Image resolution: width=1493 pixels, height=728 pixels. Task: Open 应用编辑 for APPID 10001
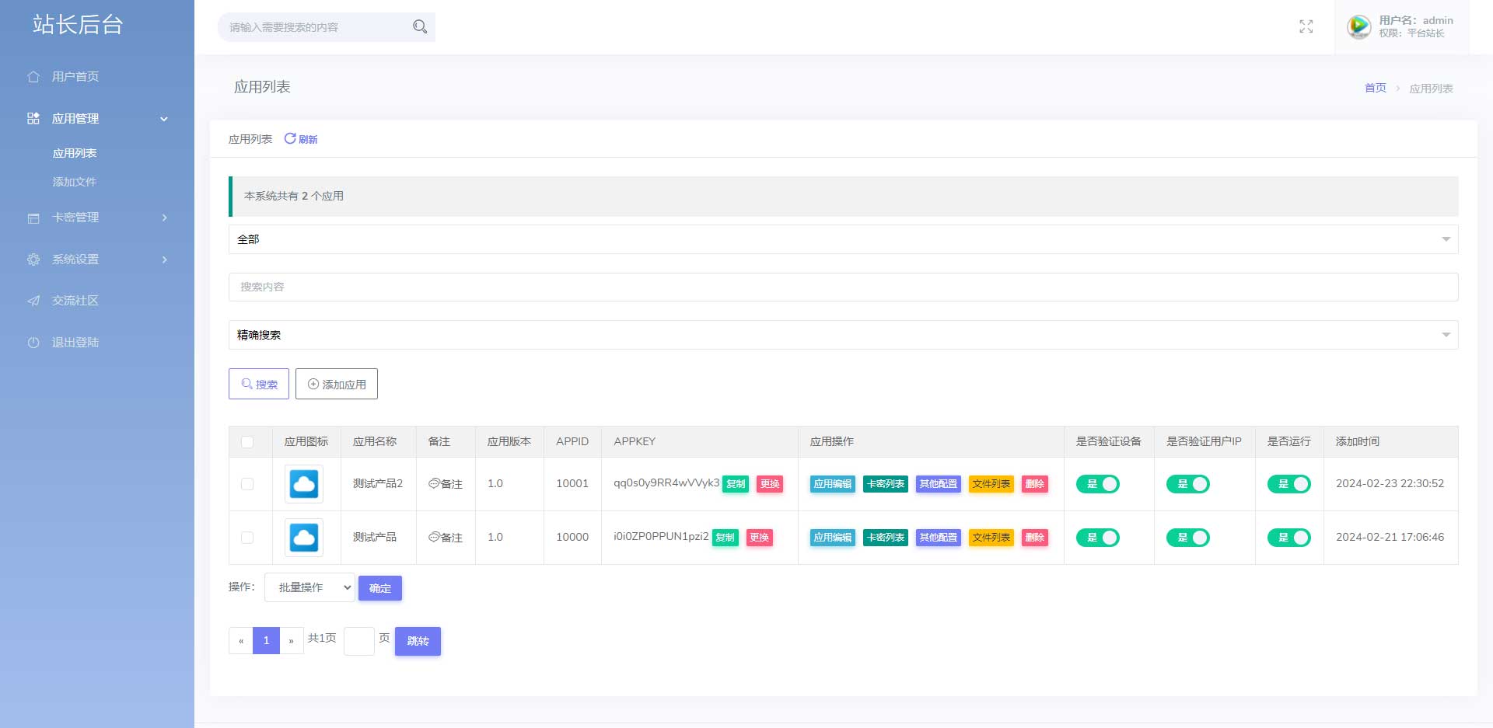(x=833, y=484)
